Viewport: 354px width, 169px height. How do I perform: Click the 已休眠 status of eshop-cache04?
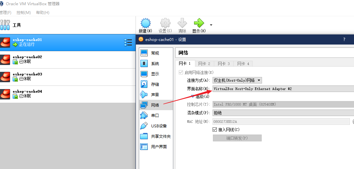pyautogui.click(x=25, y=96)
